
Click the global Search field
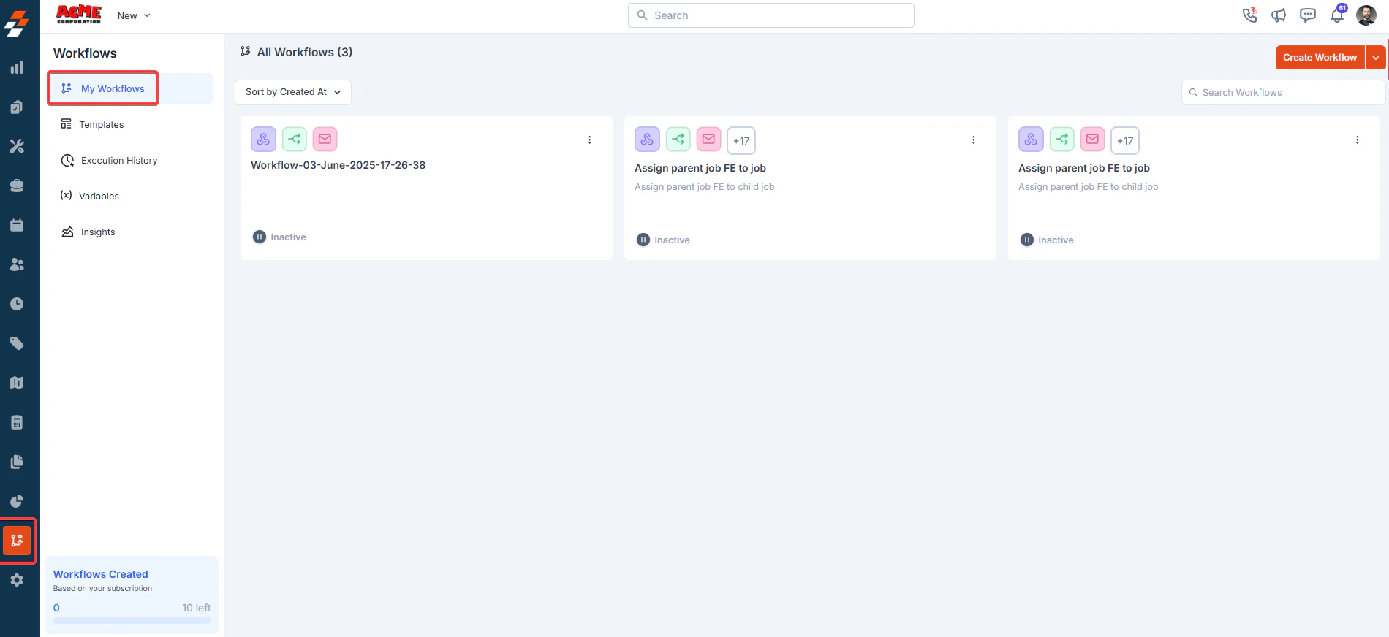click(x=771, y=15)
